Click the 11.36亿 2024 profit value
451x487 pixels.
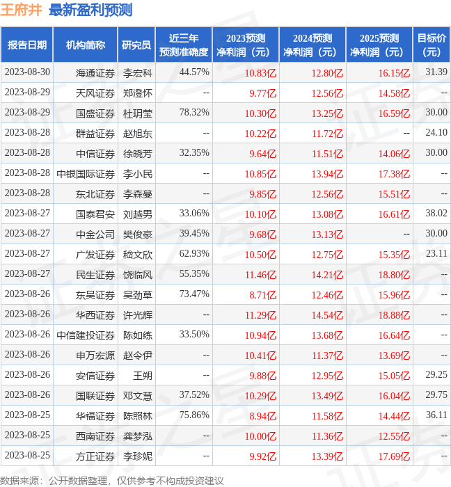click(327, 437)
